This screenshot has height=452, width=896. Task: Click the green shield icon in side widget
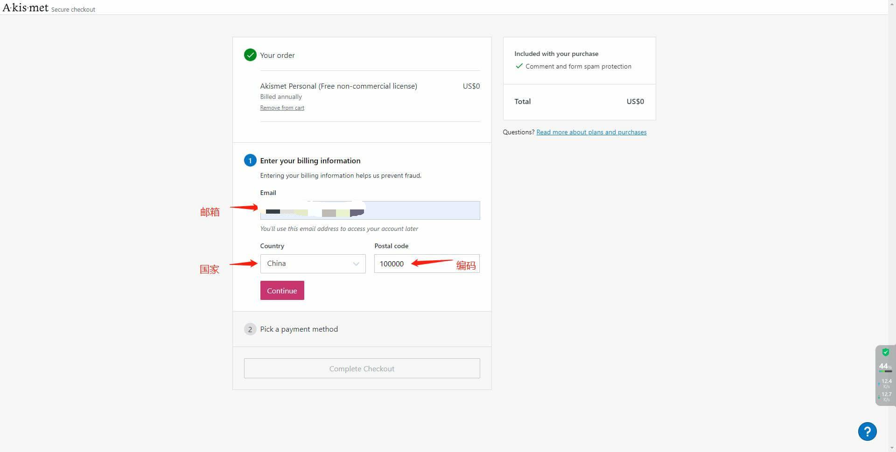pyautogui.click(x=885, y=352)
